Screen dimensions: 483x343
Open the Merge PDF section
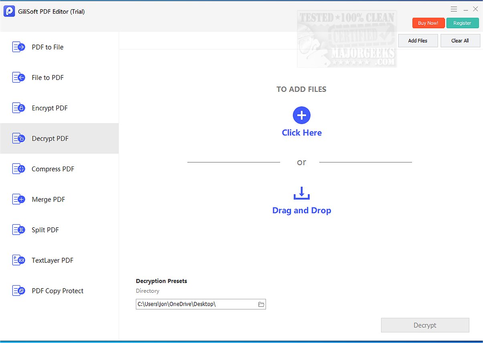[59, 199]
